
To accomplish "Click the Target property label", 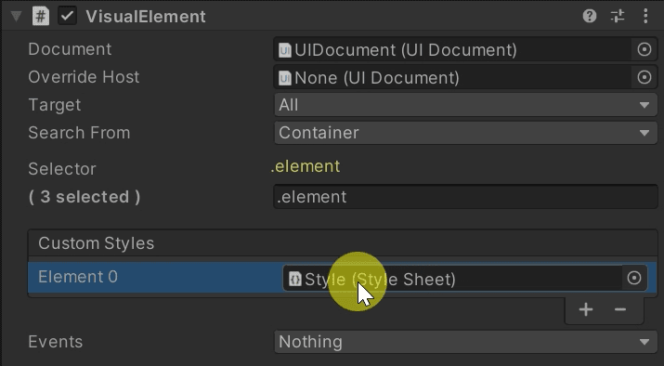I will 55,105.
